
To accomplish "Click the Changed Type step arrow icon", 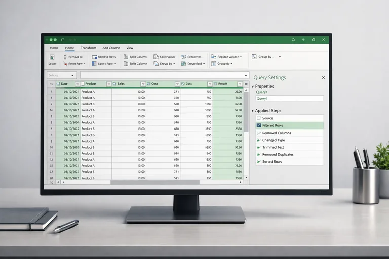I will (258, 140).
